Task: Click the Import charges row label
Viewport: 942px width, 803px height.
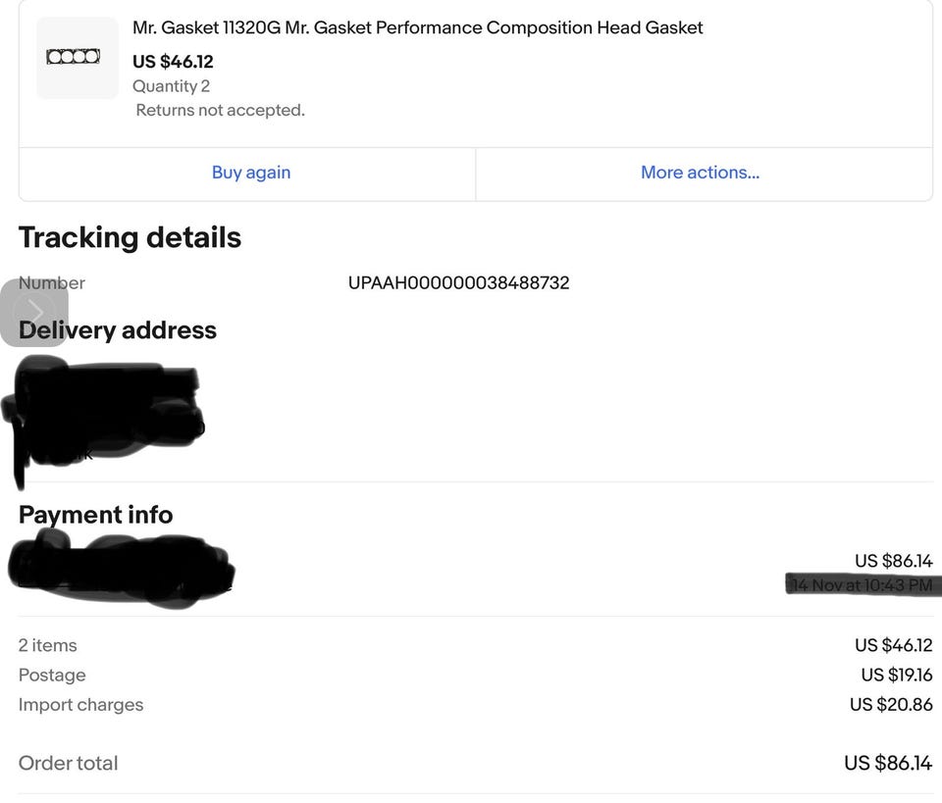Action: 80,705
